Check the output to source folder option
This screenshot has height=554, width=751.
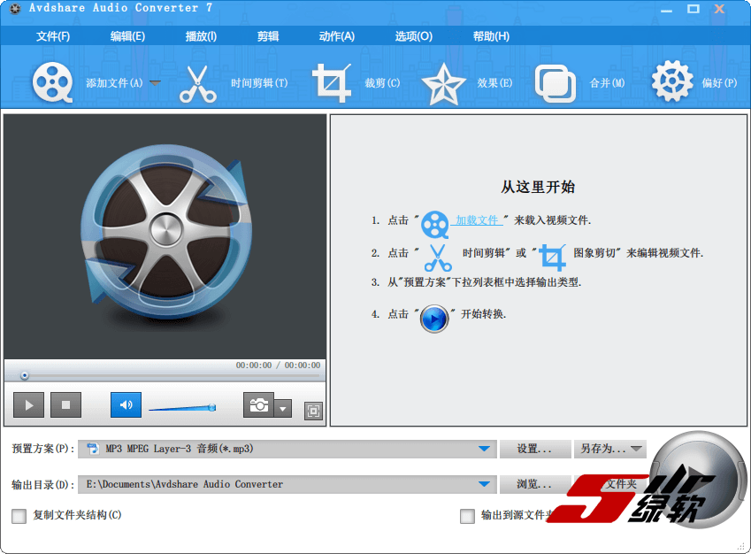point(467,516)
